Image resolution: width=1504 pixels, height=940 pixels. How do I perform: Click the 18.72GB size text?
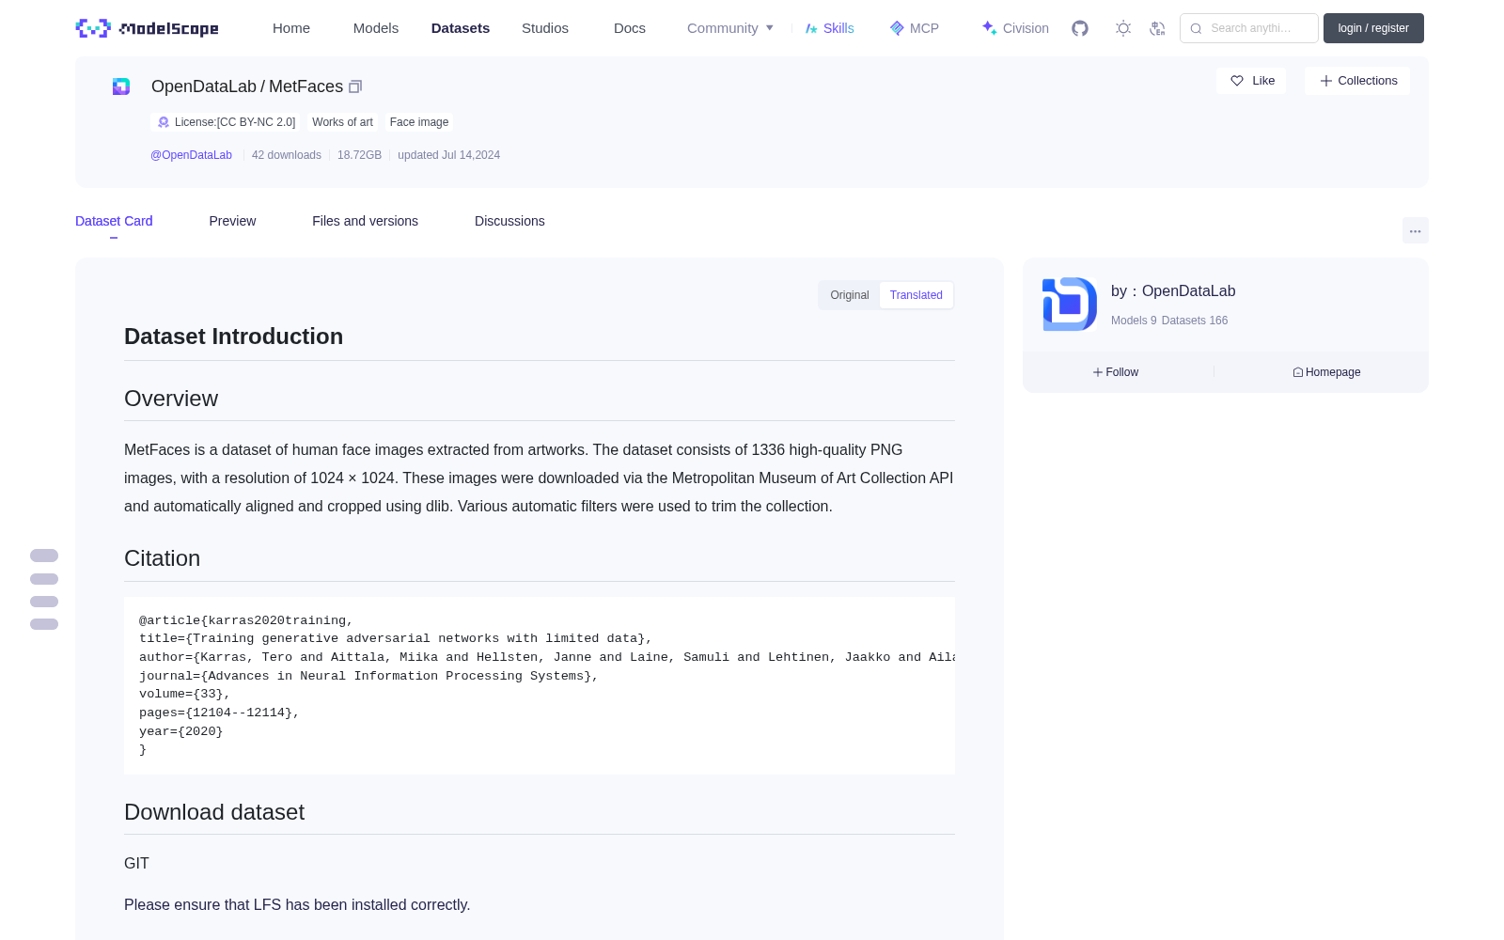point(359,155)
